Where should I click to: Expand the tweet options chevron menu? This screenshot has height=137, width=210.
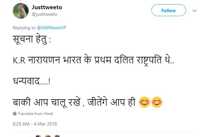click(194, 11)
